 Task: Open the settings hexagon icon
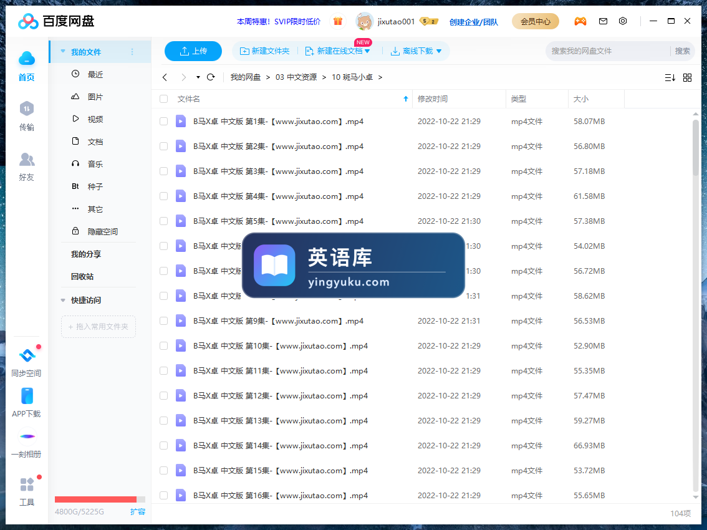click(623, 21)
